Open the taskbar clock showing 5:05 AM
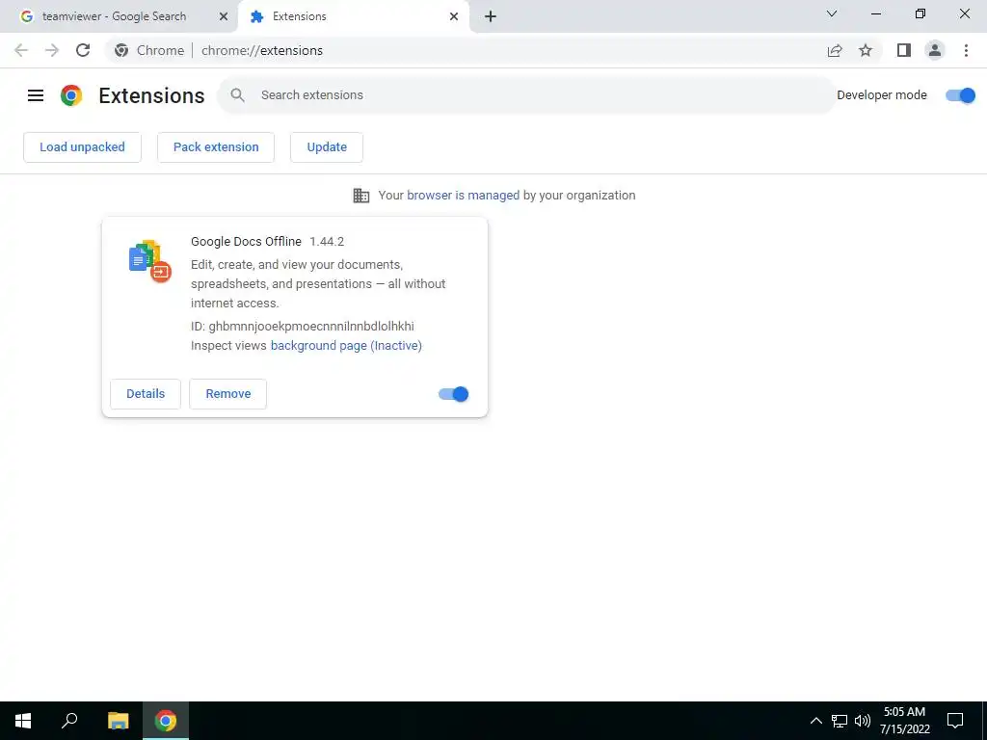The width and height of the screenshot is (987, 740). pos(904,721)
